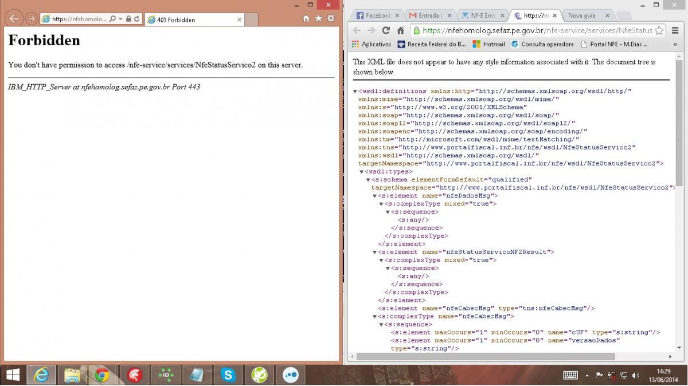The image size is (688, 386).
Task: Open the Portal NFE bookmark
Action: tap(614, 44)
